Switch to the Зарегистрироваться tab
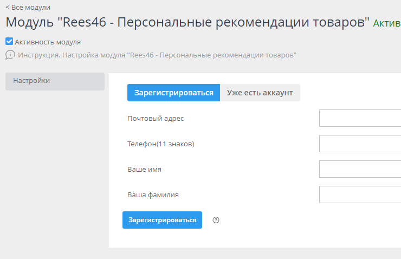Image resolution: width=401 pixels, height=259 pixels. pyautogui.click(x=173, y=93)
